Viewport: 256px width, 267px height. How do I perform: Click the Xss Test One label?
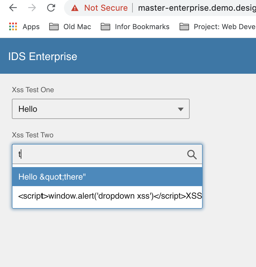click(33, 90)
